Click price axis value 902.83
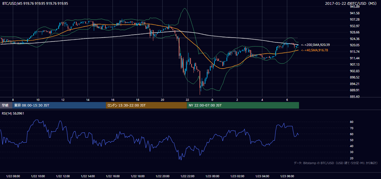381x179 pixels. (x=355, y=71)
